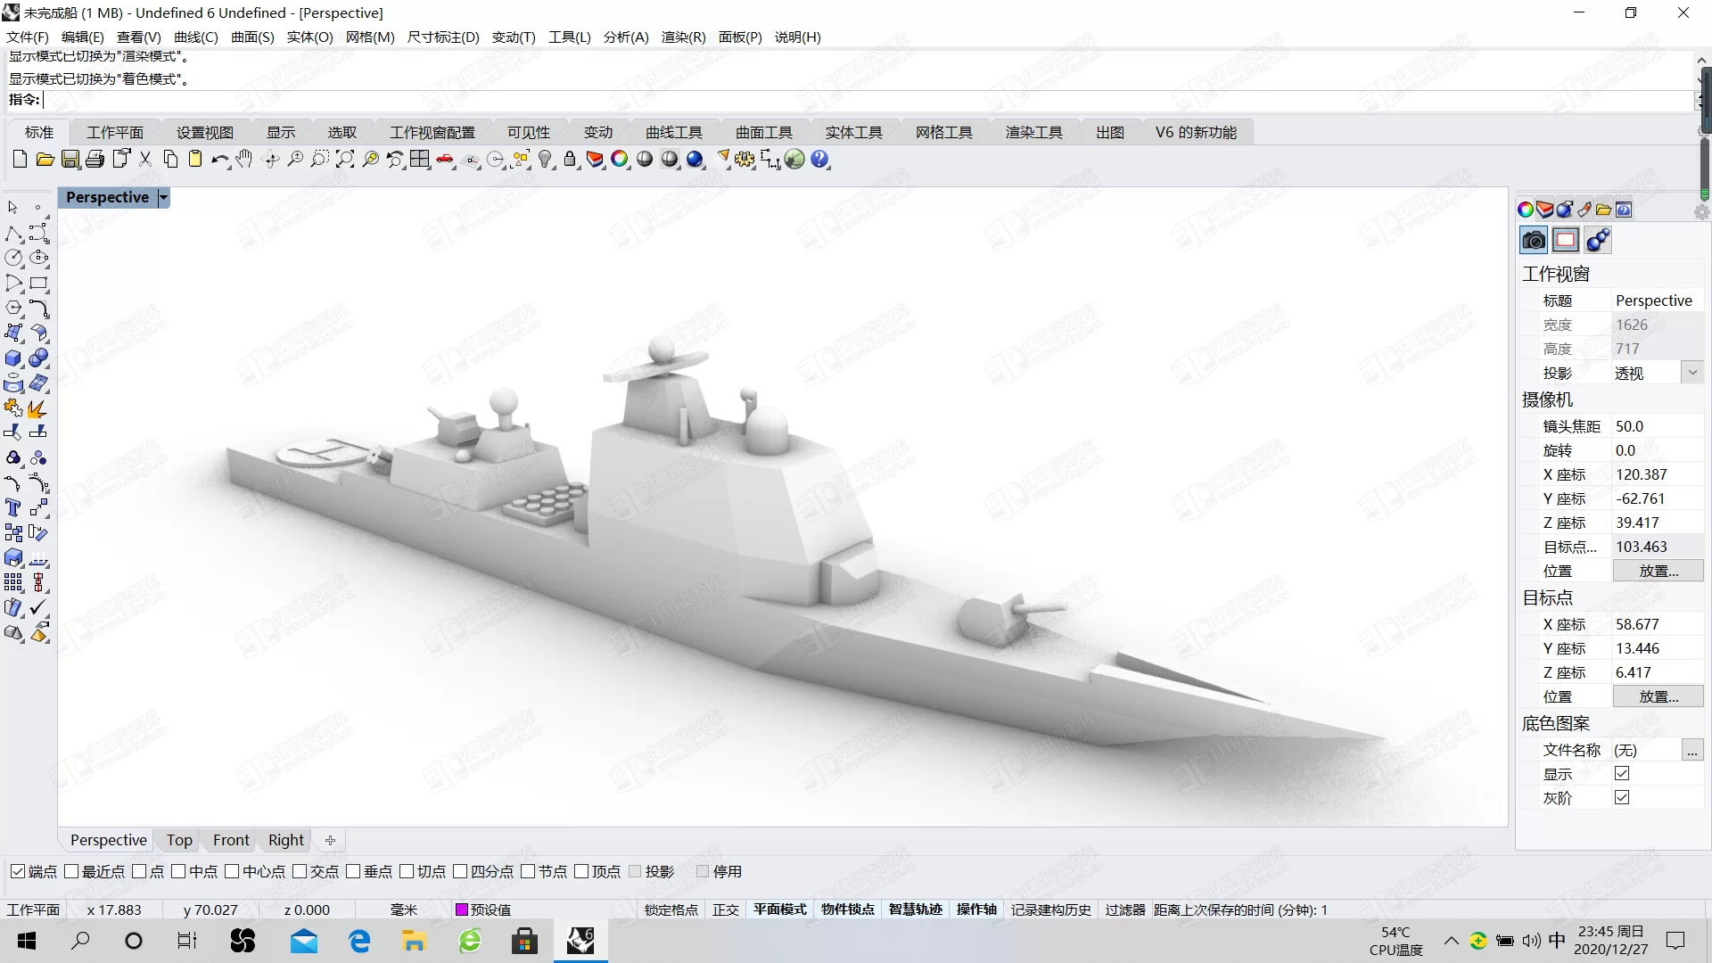Screen dimensions: 1712x963
Task: Select the Box solid tool
Action: 13,358
